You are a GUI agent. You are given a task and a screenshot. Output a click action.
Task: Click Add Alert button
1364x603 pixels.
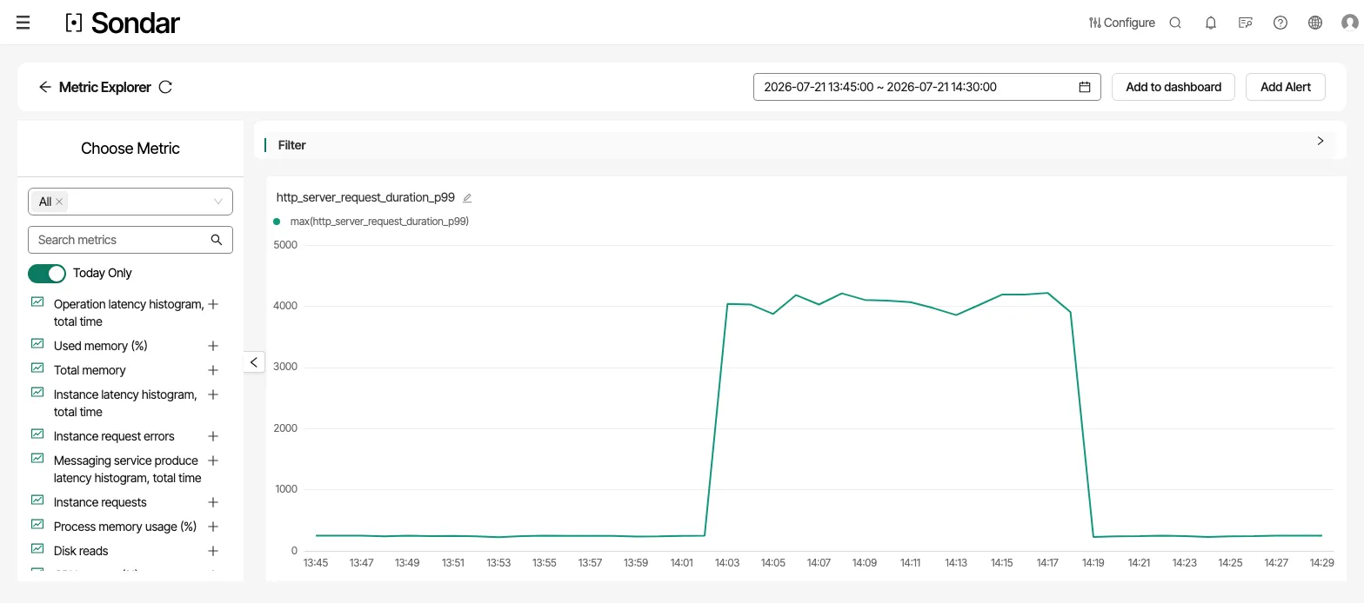point(1286,87)
